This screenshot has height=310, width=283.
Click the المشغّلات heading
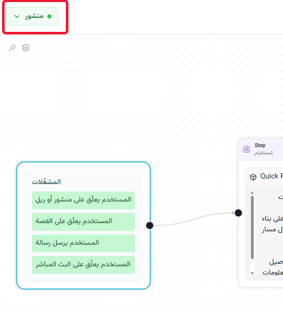tap(46, 181)
